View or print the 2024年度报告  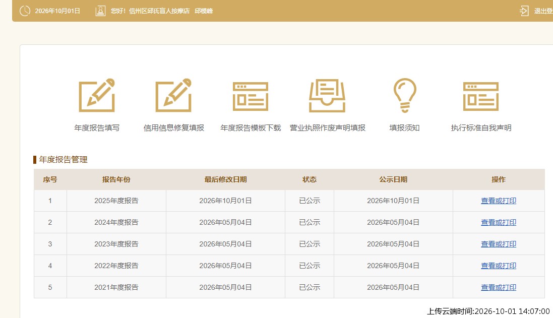(x=499, y=222)
